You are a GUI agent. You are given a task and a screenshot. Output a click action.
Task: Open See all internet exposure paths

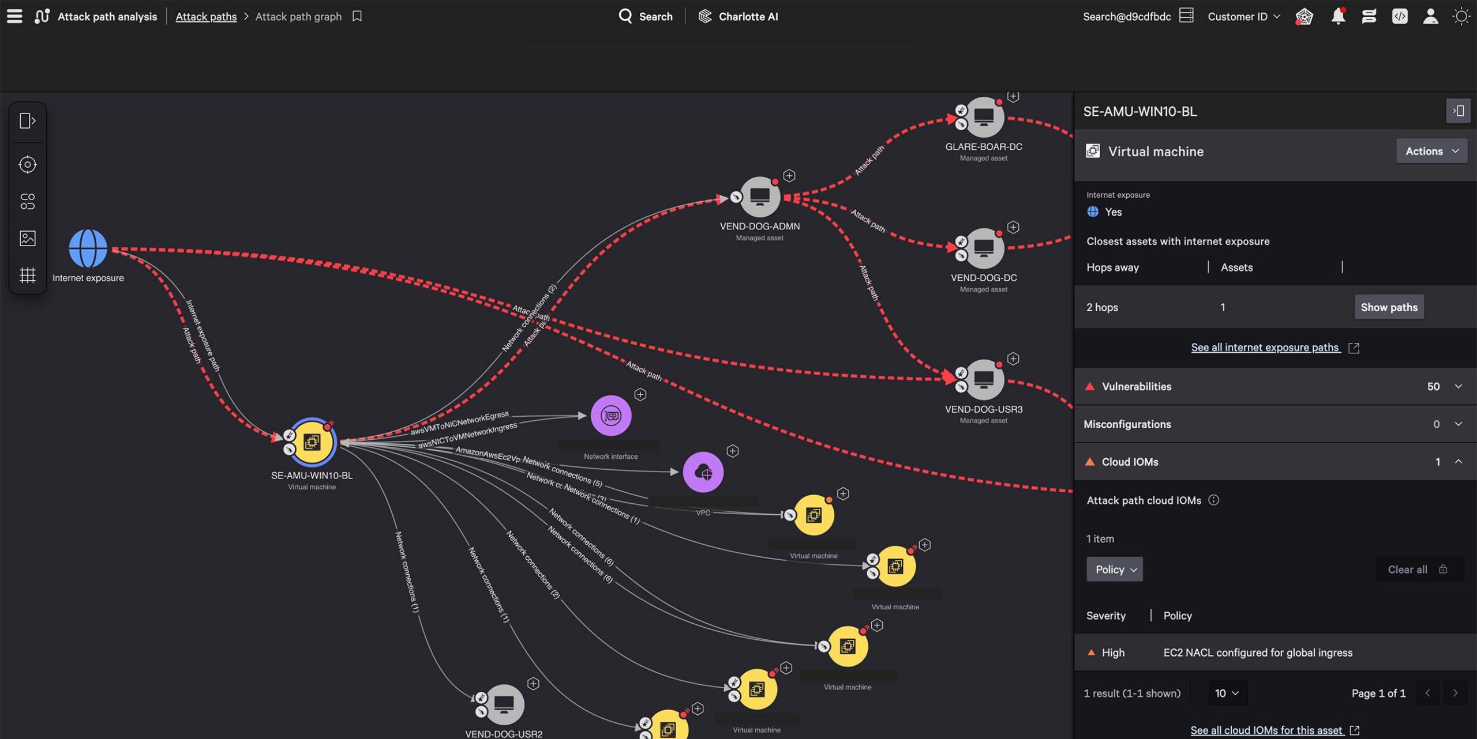[x=1265, y=347]
